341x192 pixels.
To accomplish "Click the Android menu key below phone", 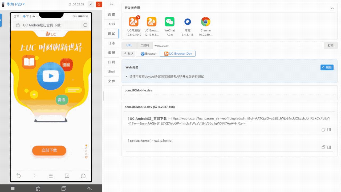I will (13, 189).
